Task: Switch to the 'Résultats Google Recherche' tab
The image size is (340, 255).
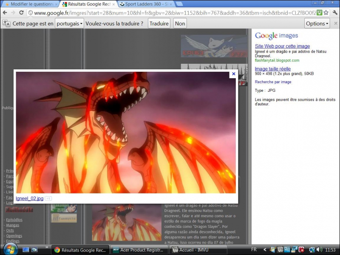Action: coord(88,4)
